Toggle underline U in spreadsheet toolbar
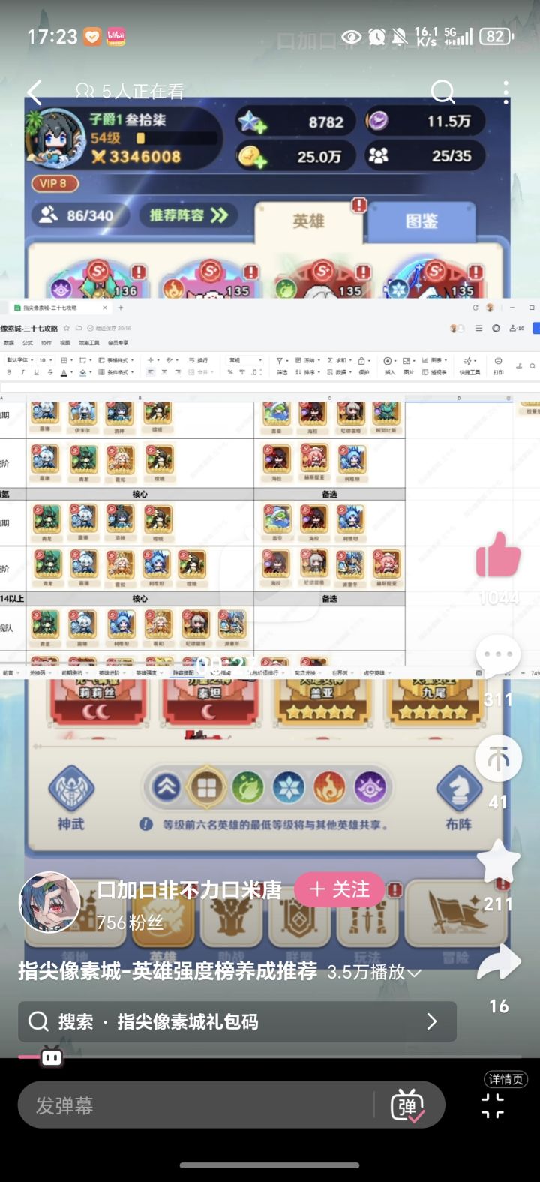This screenshot has height=1182, width=540. click(x=37, y=372)
